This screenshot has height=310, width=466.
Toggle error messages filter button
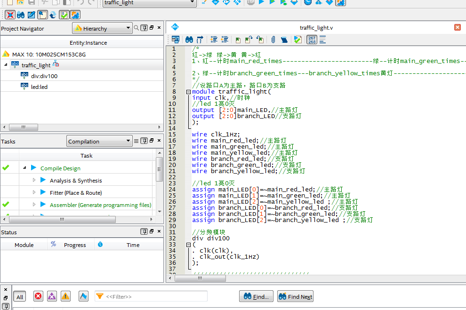coord(38,296)
